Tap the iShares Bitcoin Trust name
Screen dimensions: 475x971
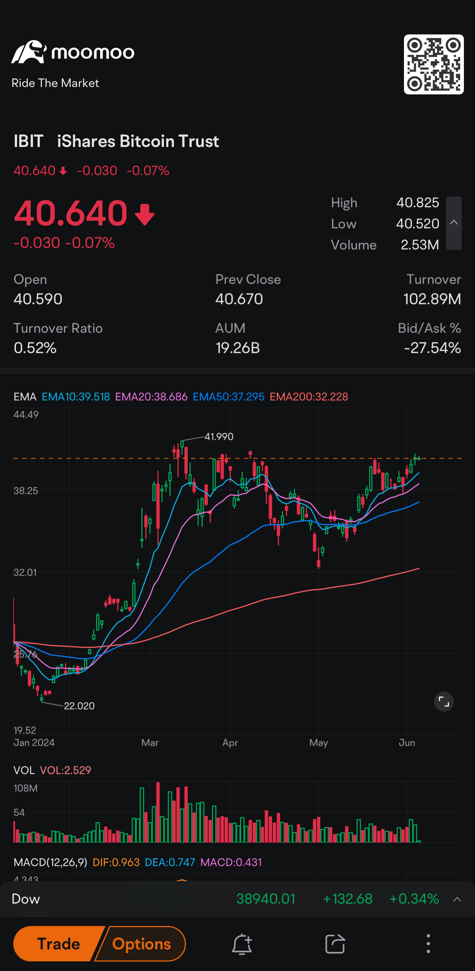[x=138, y=141]
